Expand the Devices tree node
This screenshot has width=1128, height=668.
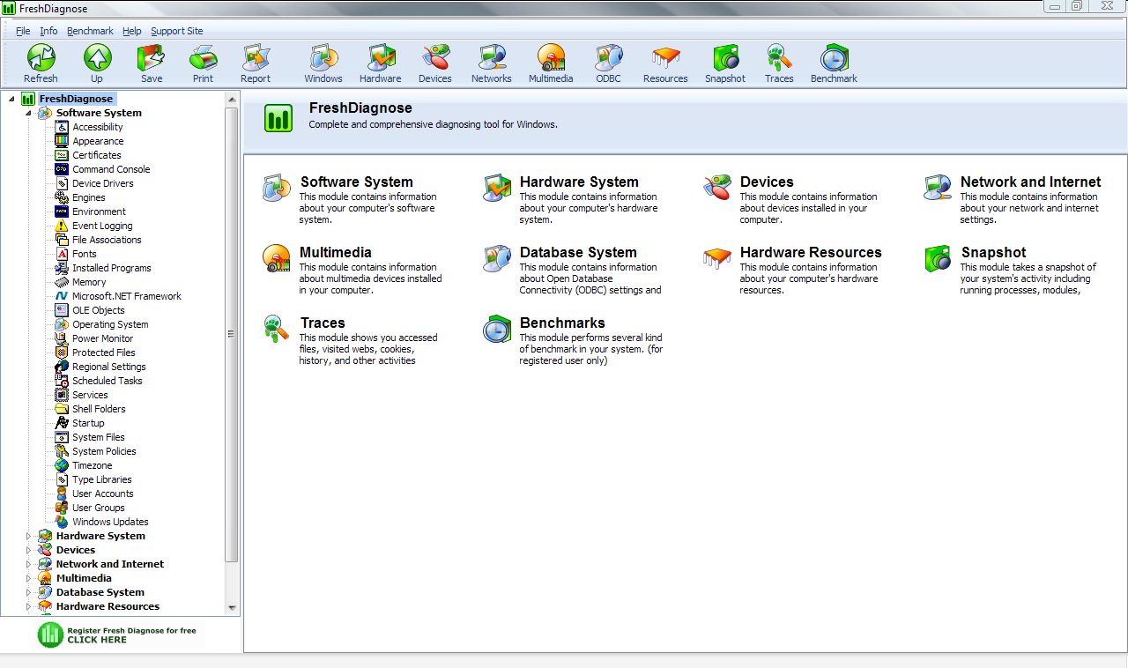[x=28, y=550]
